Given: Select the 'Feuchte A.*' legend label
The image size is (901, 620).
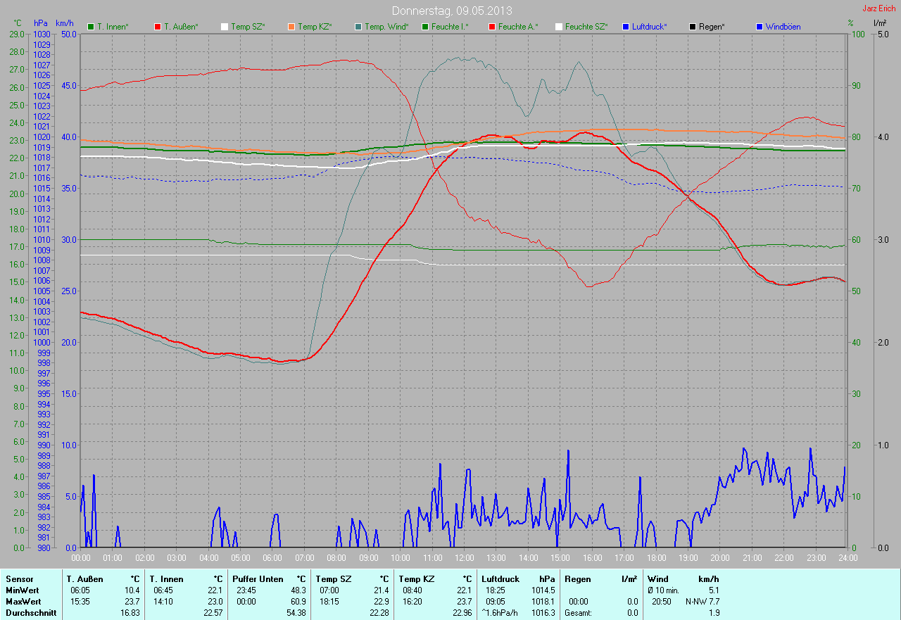Looking at the screenshot, I should point(518,27).
